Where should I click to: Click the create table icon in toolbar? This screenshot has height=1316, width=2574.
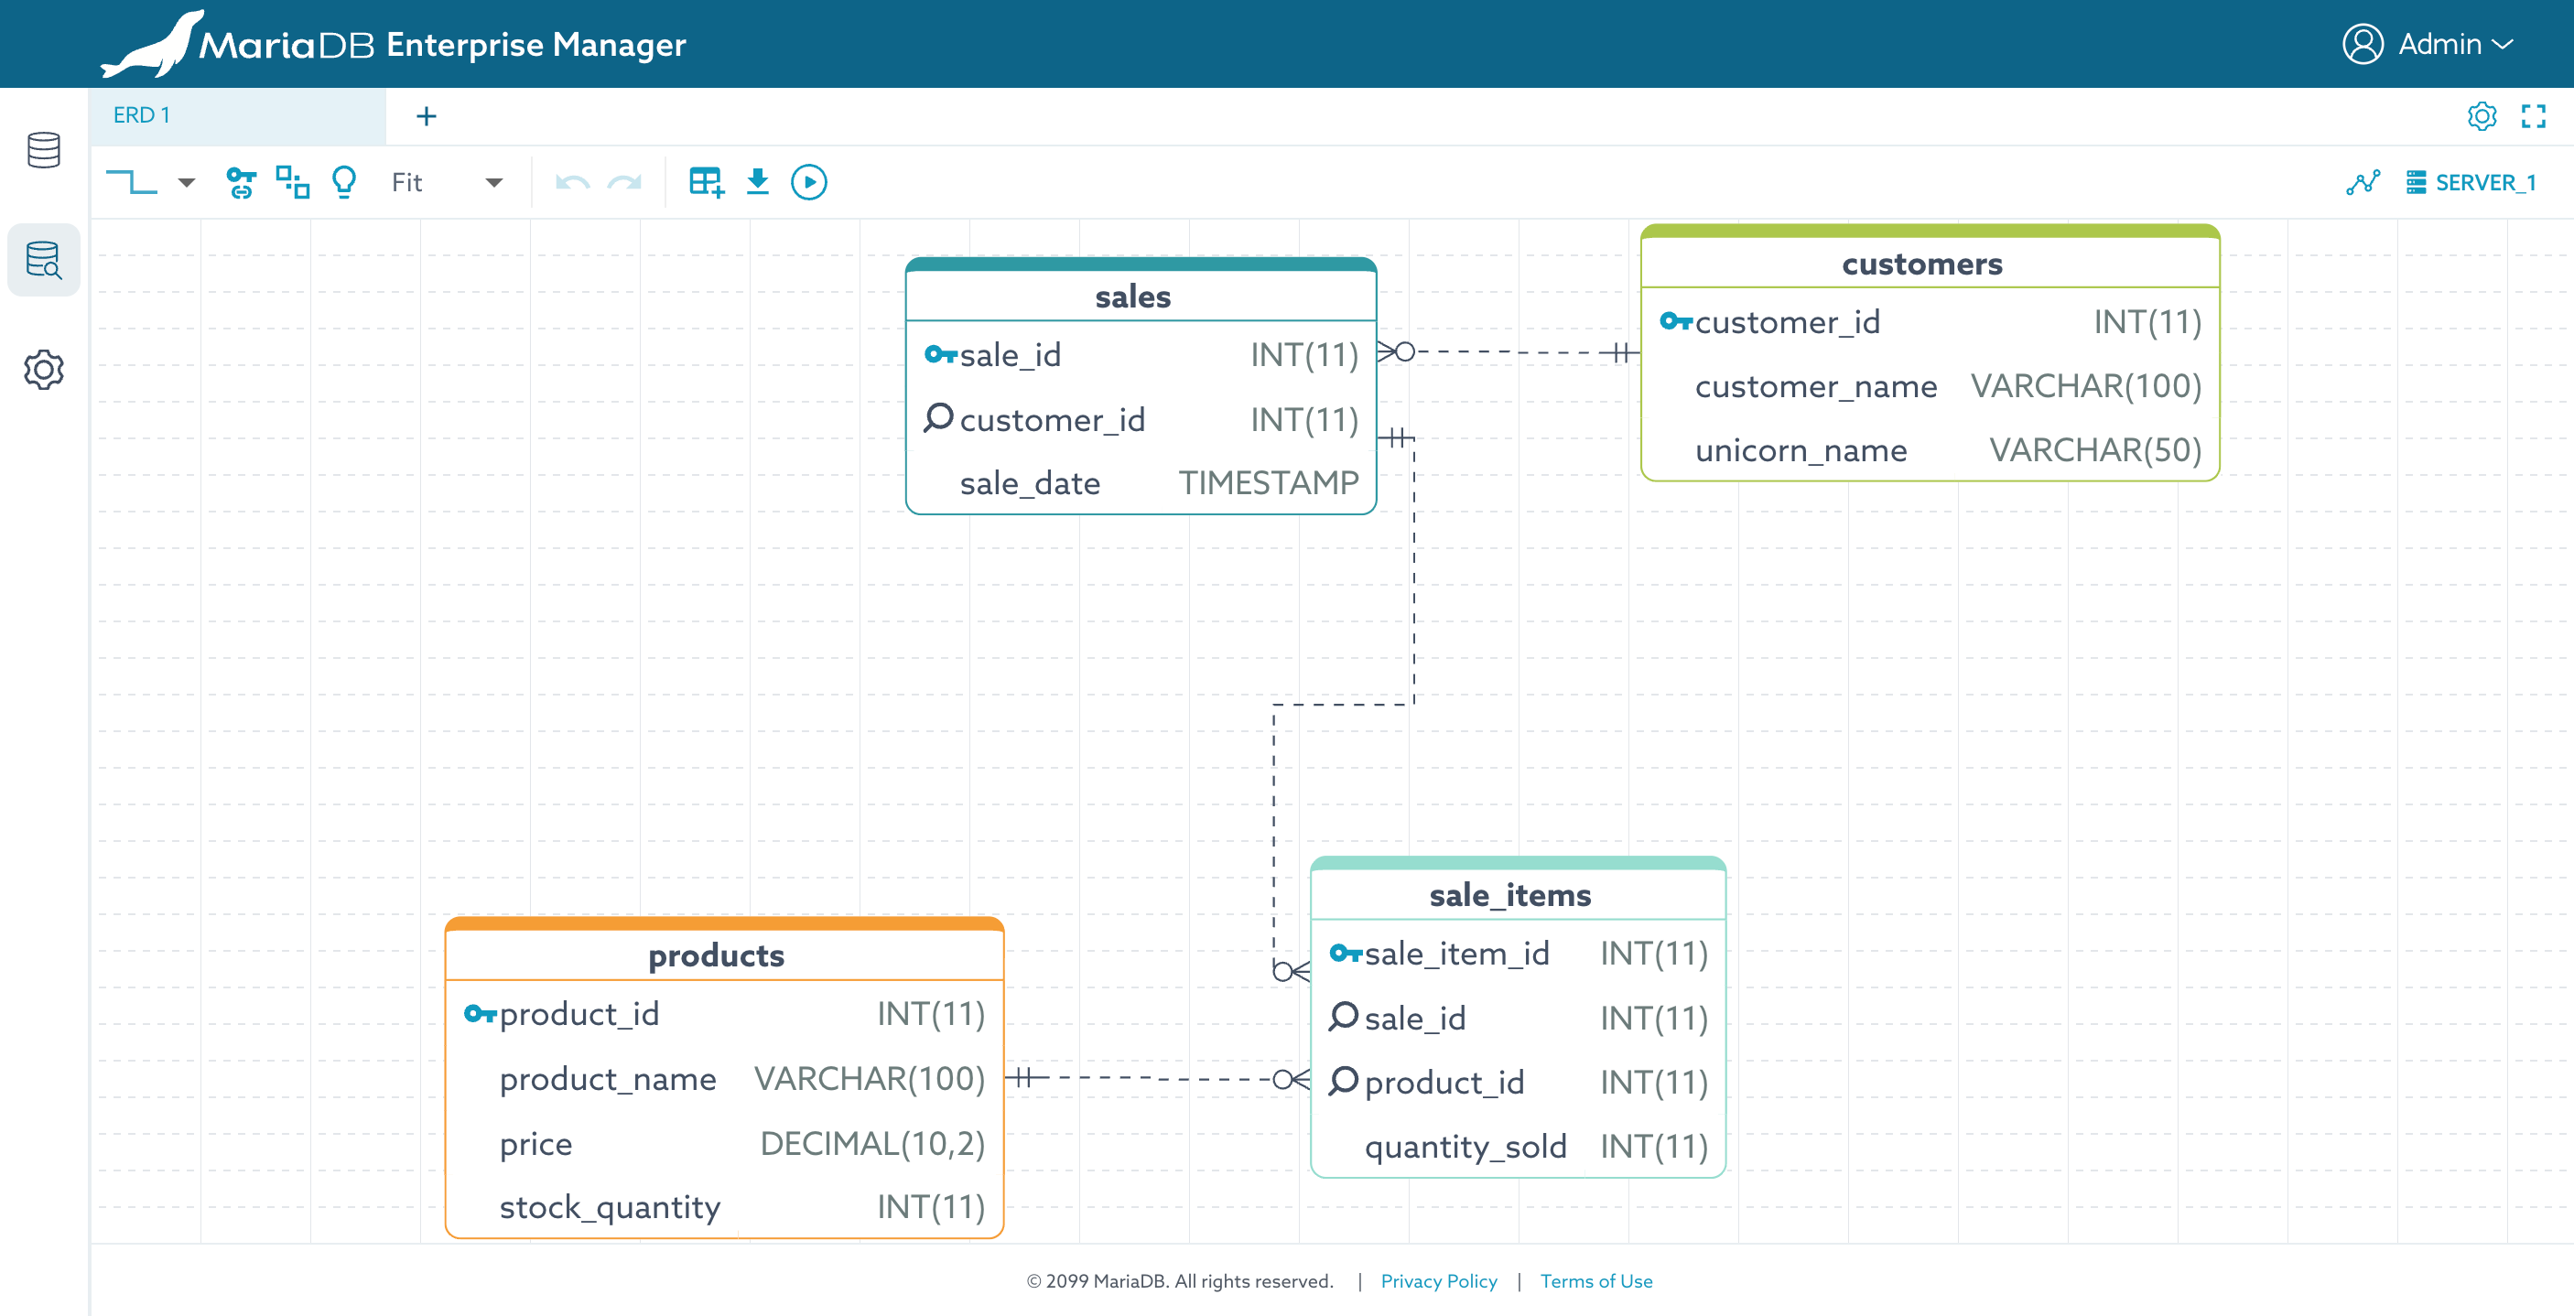706,182
